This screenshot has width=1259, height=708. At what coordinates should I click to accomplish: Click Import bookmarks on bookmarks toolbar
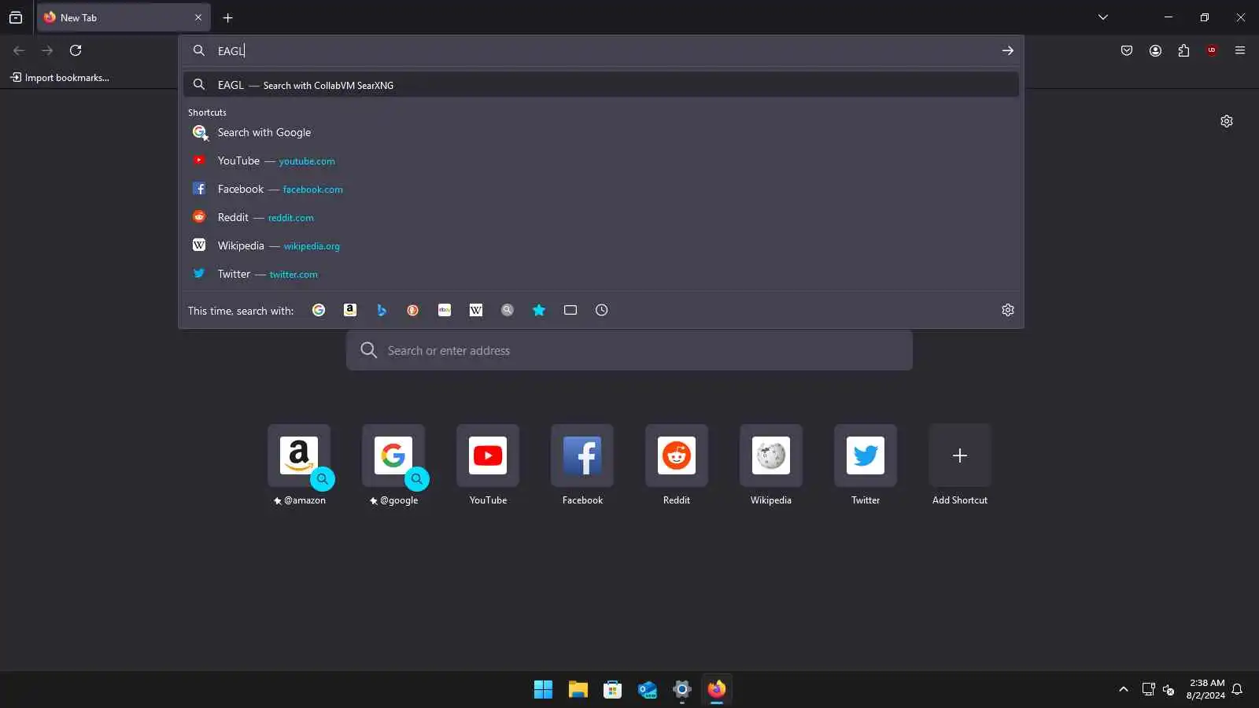pyautogui.click(x=60, y=78)
